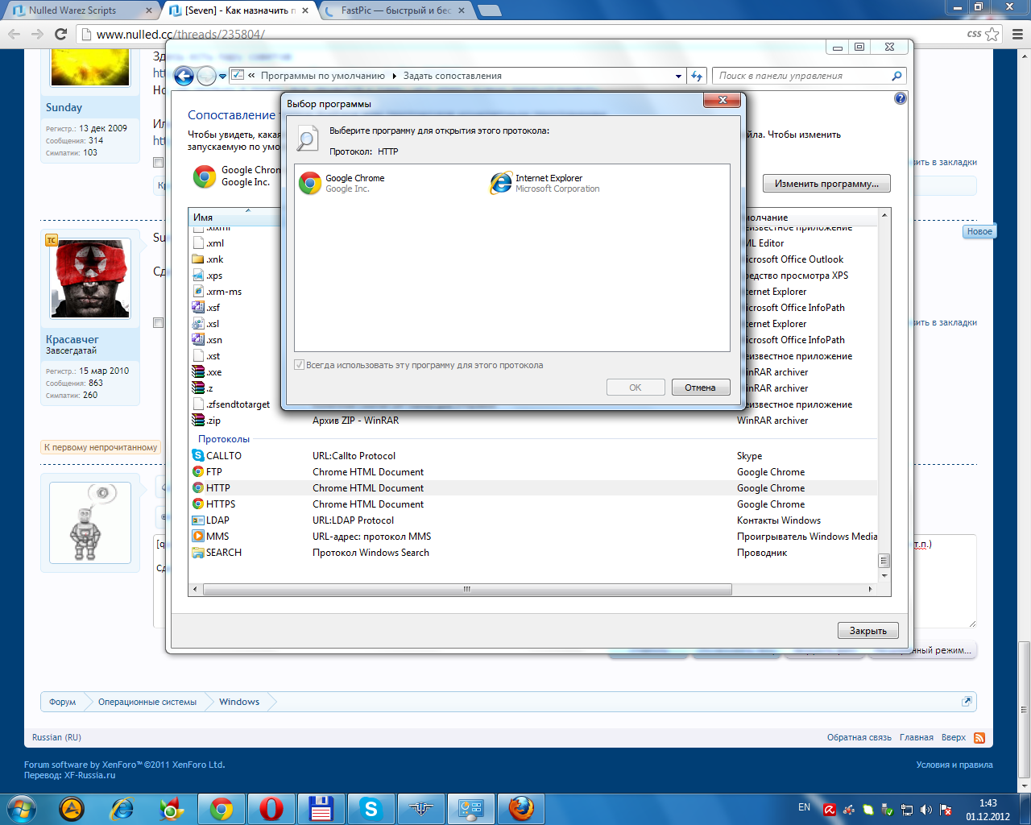Open the control panel address bar dropdown
The image size is (1031, 825).
coord(678,76)
